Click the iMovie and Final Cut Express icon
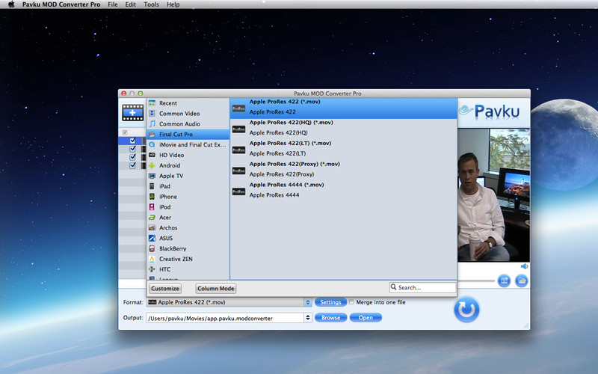The height and width of the screenshot is (374, 598). point(152,144)
